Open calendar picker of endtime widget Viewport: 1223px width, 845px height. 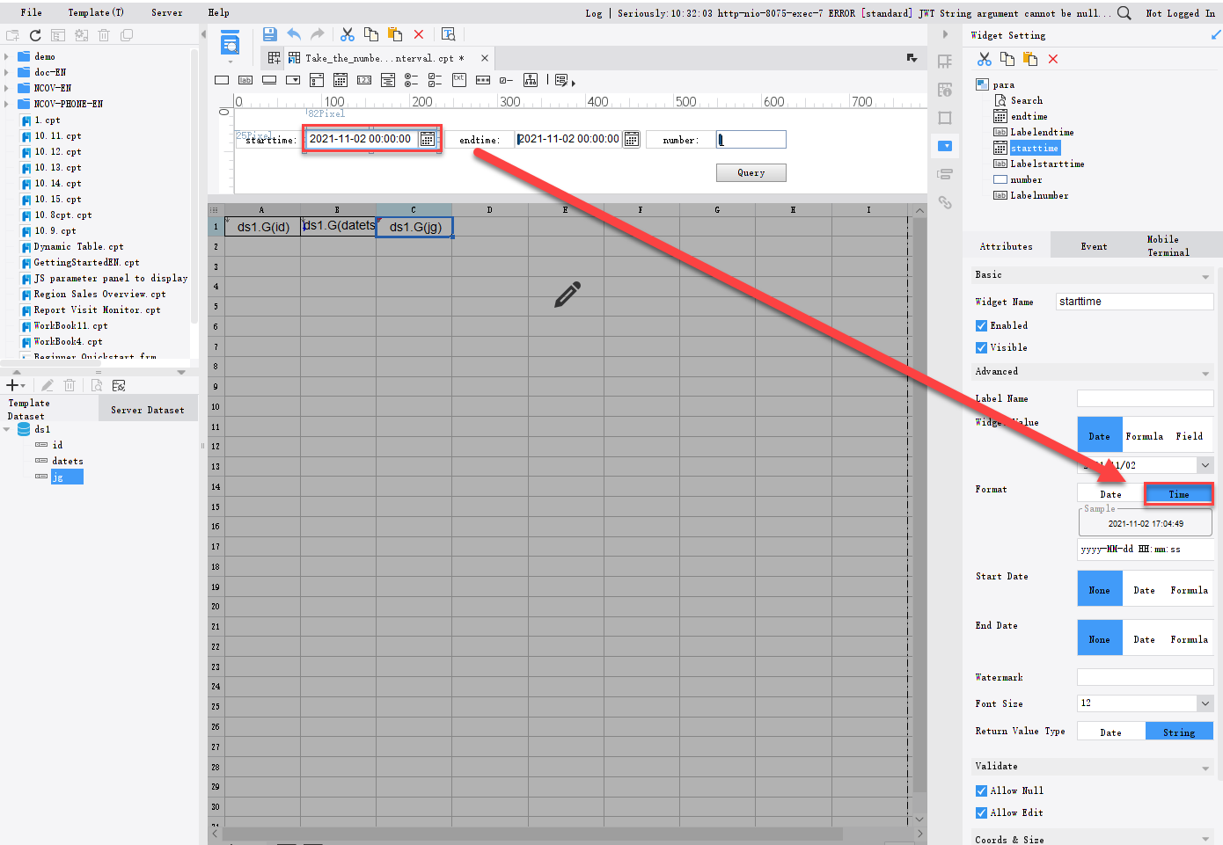(x=632, y=139)
